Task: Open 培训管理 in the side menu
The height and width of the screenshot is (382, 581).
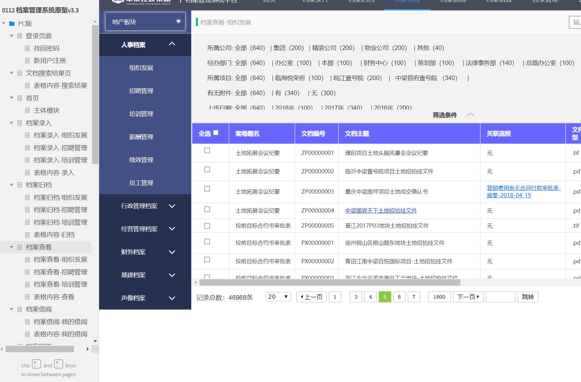Action: pos(141,114)
